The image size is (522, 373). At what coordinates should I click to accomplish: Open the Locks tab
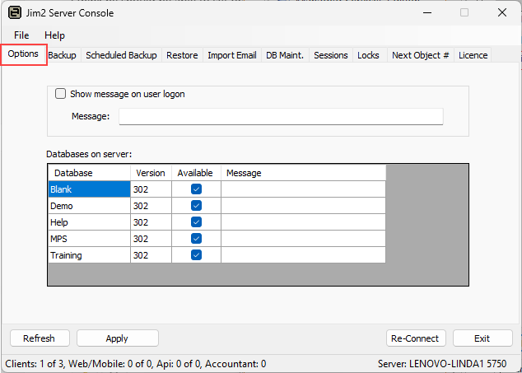[x=368, y=55]
